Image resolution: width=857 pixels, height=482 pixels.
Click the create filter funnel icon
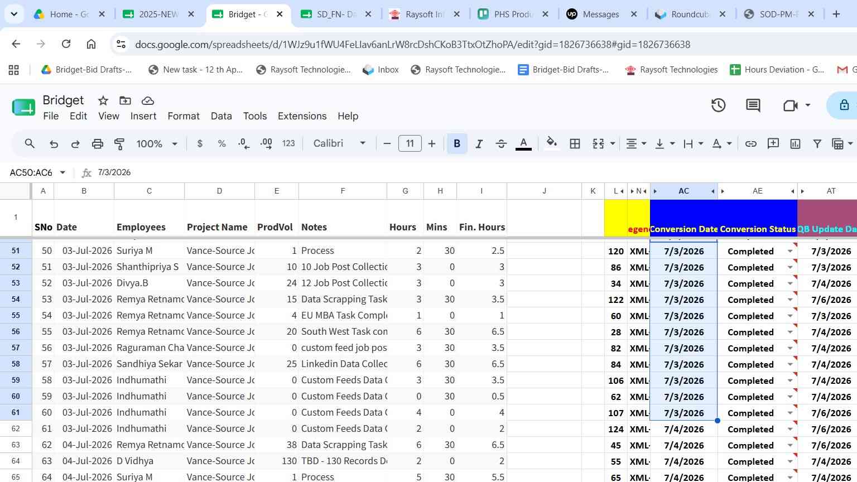coord(817,144)
